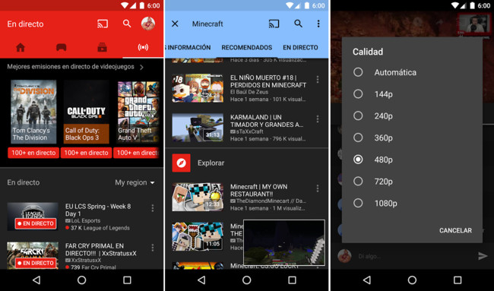Expand the Mejores emisiones en directo chevron
The height and width of the screenshot is (291, 494).
pyautogui.click(x=141, y=67)
